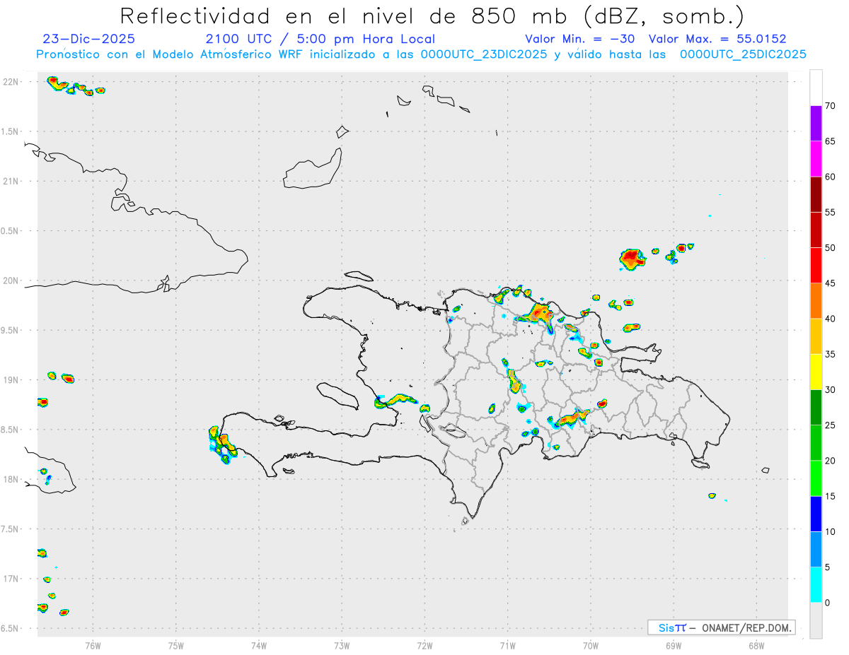This screenshot has height=655, width=849.
Task: Click the "76W" longitude label
Action: pyautogui.click(x=93, y=644)
